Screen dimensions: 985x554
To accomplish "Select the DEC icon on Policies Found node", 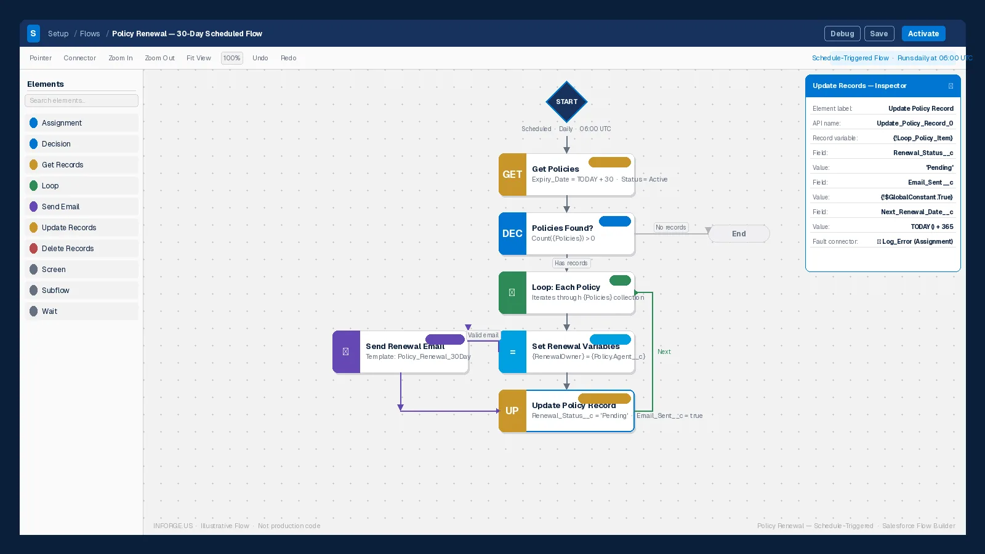I will coord(512,234).
